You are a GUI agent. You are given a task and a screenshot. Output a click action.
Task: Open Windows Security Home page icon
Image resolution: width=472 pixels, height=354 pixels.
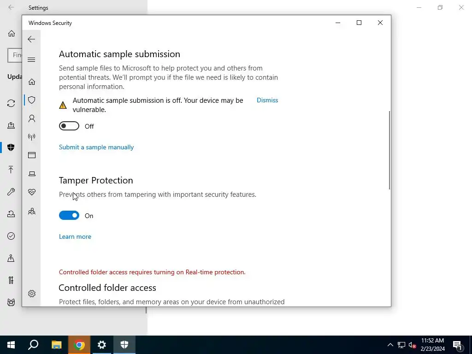32,82
